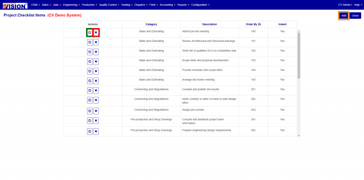Open the Engineering dropdown

(71, 5)
